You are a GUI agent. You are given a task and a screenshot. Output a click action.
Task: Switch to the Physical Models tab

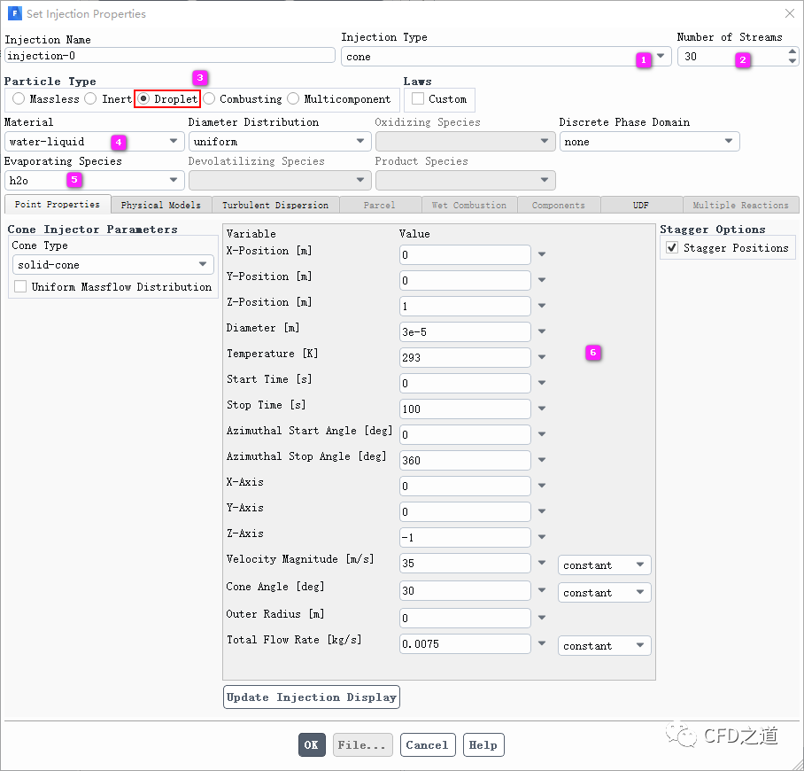click(160, 206)
